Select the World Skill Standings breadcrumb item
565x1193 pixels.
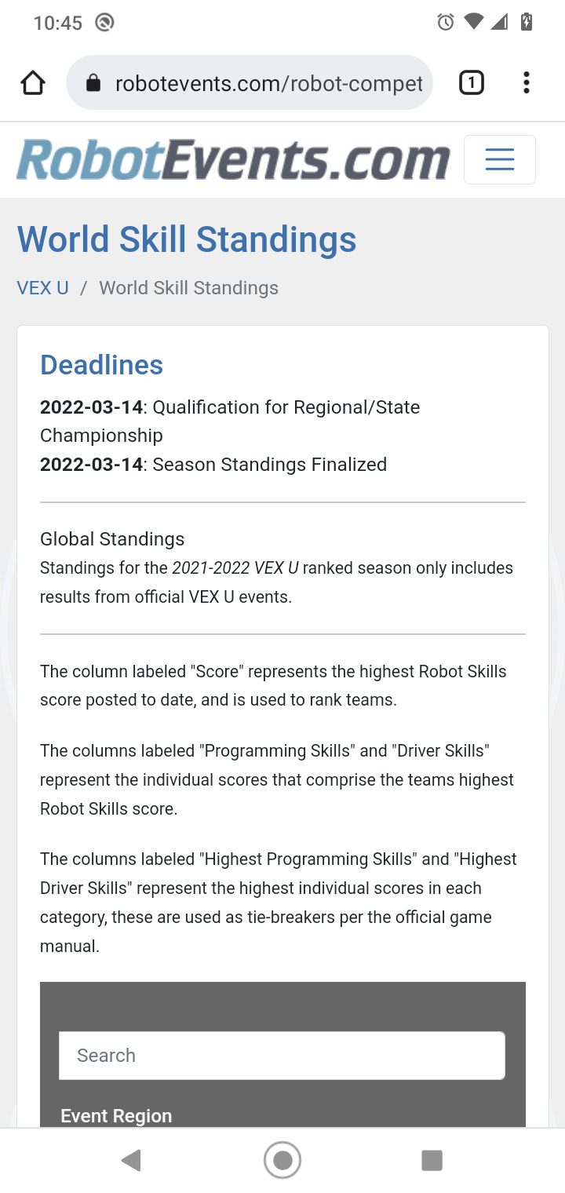[x=189, y=288]
